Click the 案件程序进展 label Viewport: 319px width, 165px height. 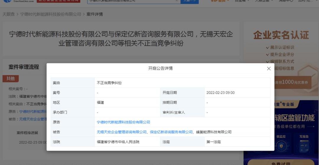click(27, 133)
